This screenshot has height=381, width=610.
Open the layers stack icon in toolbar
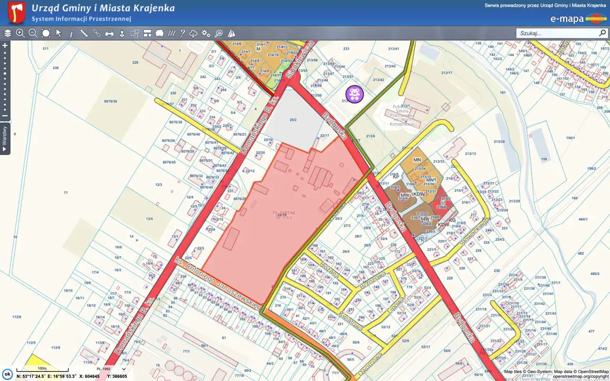(x=8, y=33)
